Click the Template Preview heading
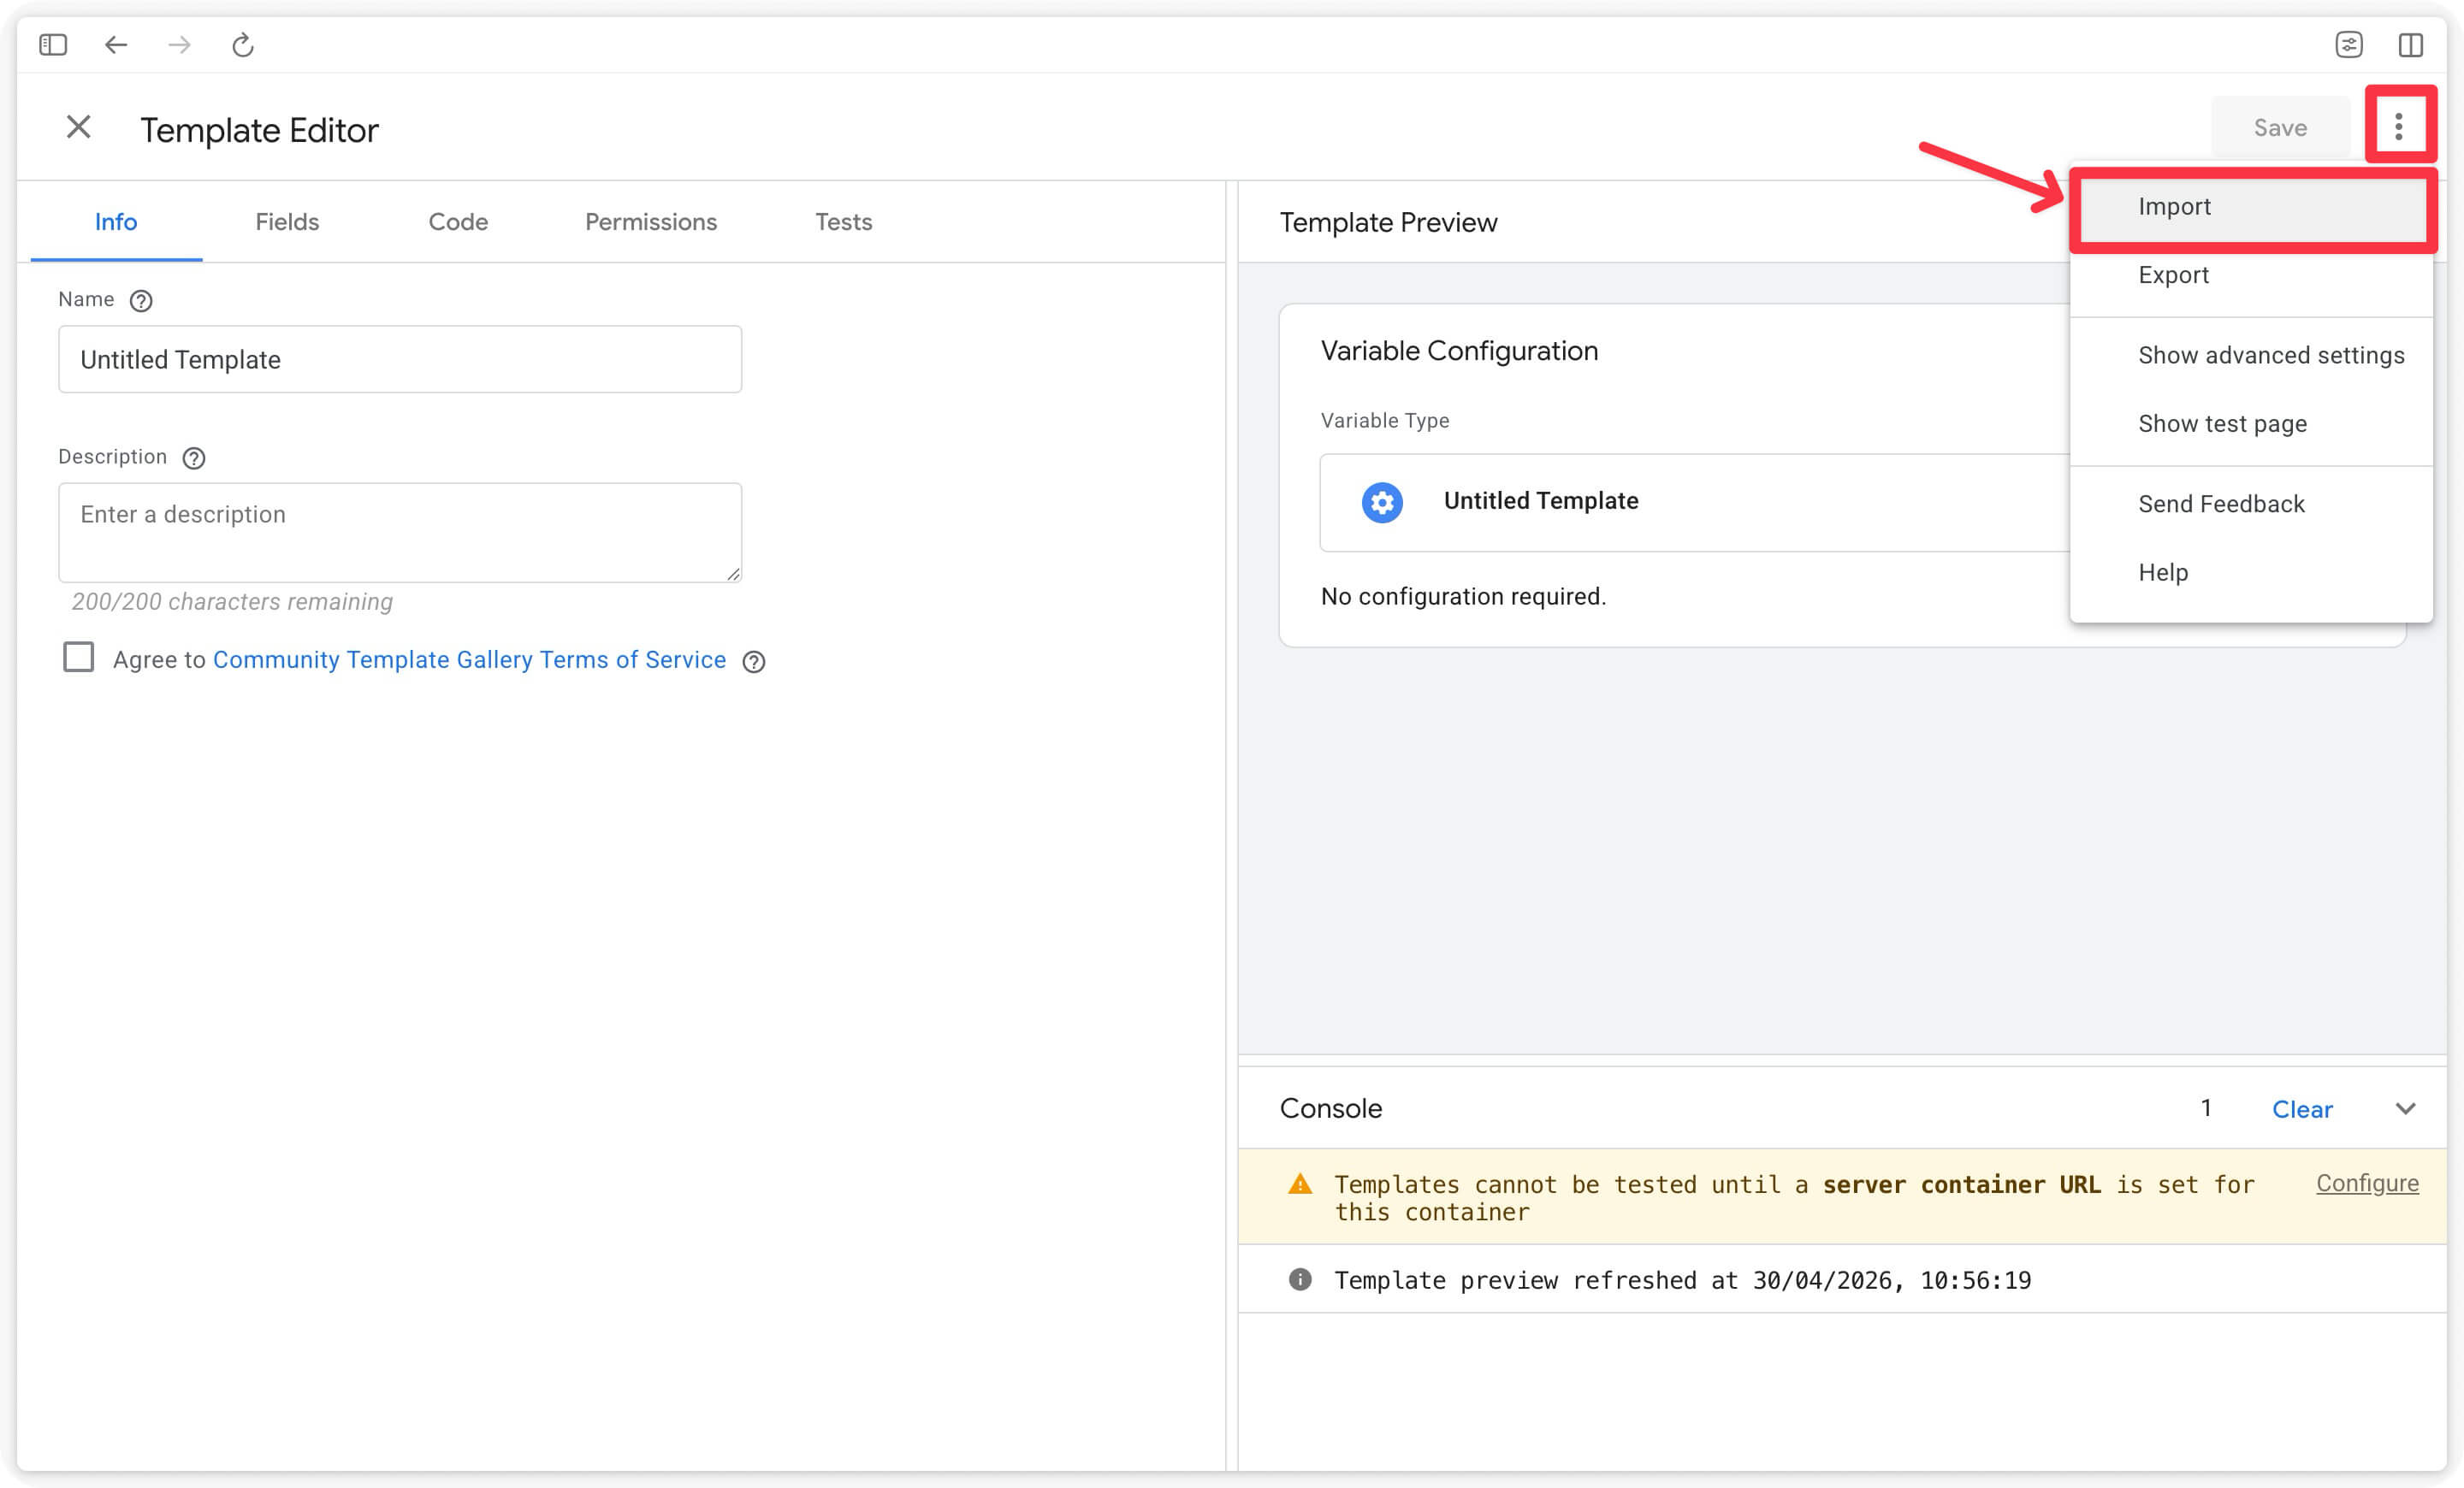 [1388, 223]
